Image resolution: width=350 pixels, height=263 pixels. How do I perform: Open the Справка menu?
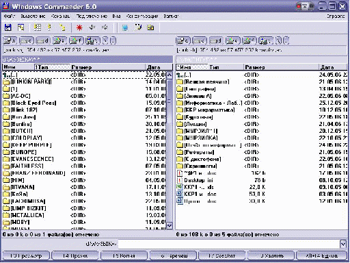point(336,16)
